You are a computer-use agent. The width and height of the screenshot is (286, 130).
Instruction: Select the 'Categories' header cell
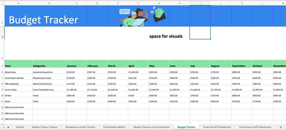click(49, 64)
